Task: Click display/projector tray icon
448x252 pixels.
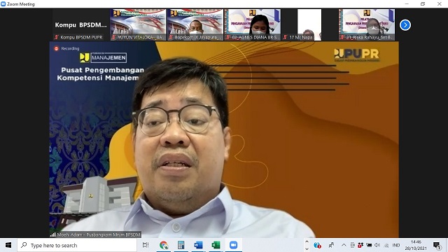Action: 352,245
